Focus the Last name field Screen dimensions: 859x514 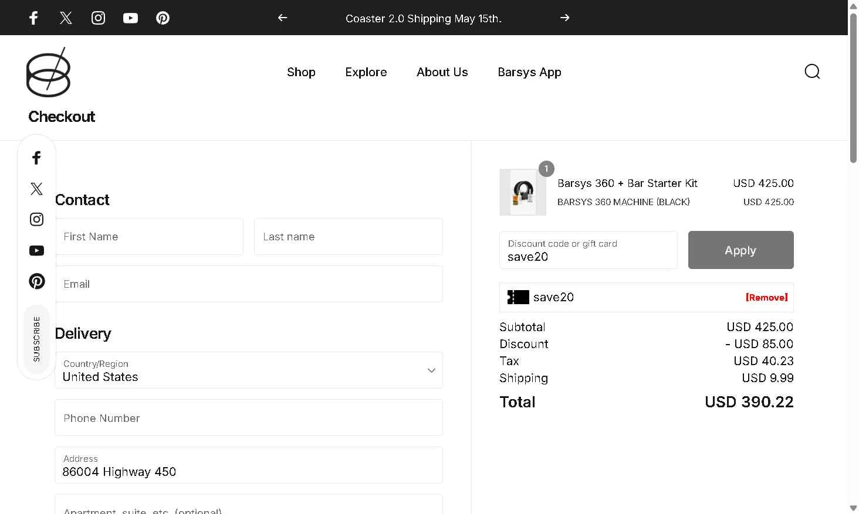coord(349,237)
